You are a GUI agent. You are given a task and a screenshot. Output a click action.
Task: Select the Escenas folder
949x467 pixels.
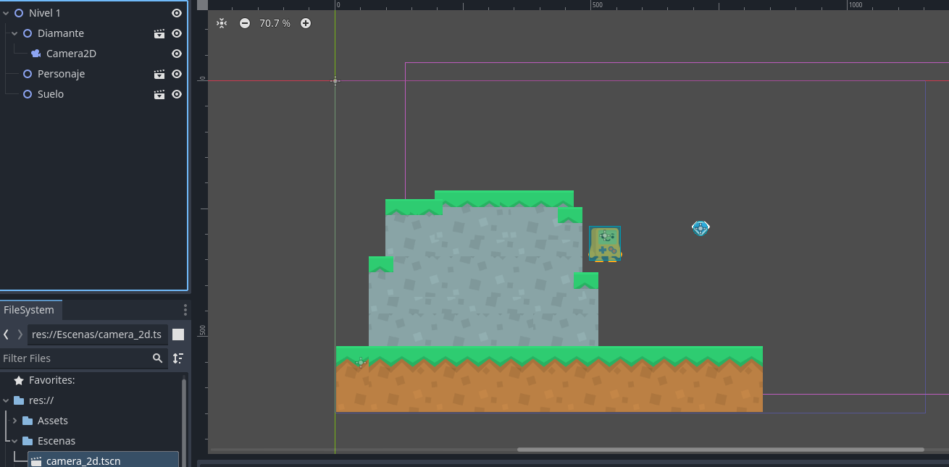57,441
